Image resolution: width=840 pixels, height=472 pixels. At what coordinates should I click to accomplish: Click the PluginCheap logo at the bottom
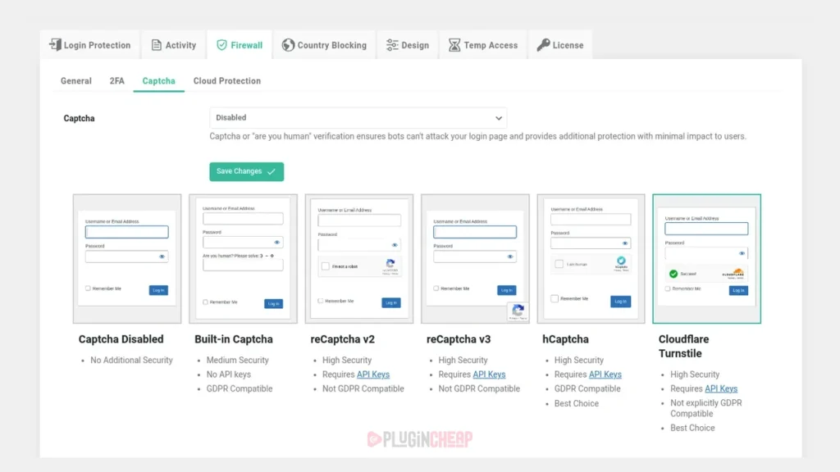[420, 438]
